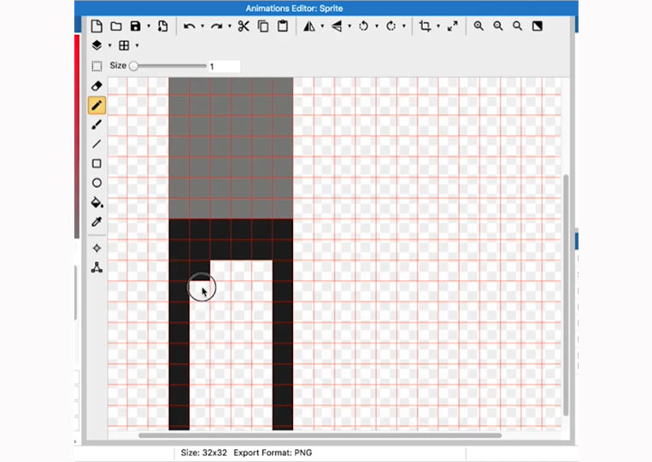Click the Size: 32x32 status text
652x462 pixels.
click(x=203, y=453)
